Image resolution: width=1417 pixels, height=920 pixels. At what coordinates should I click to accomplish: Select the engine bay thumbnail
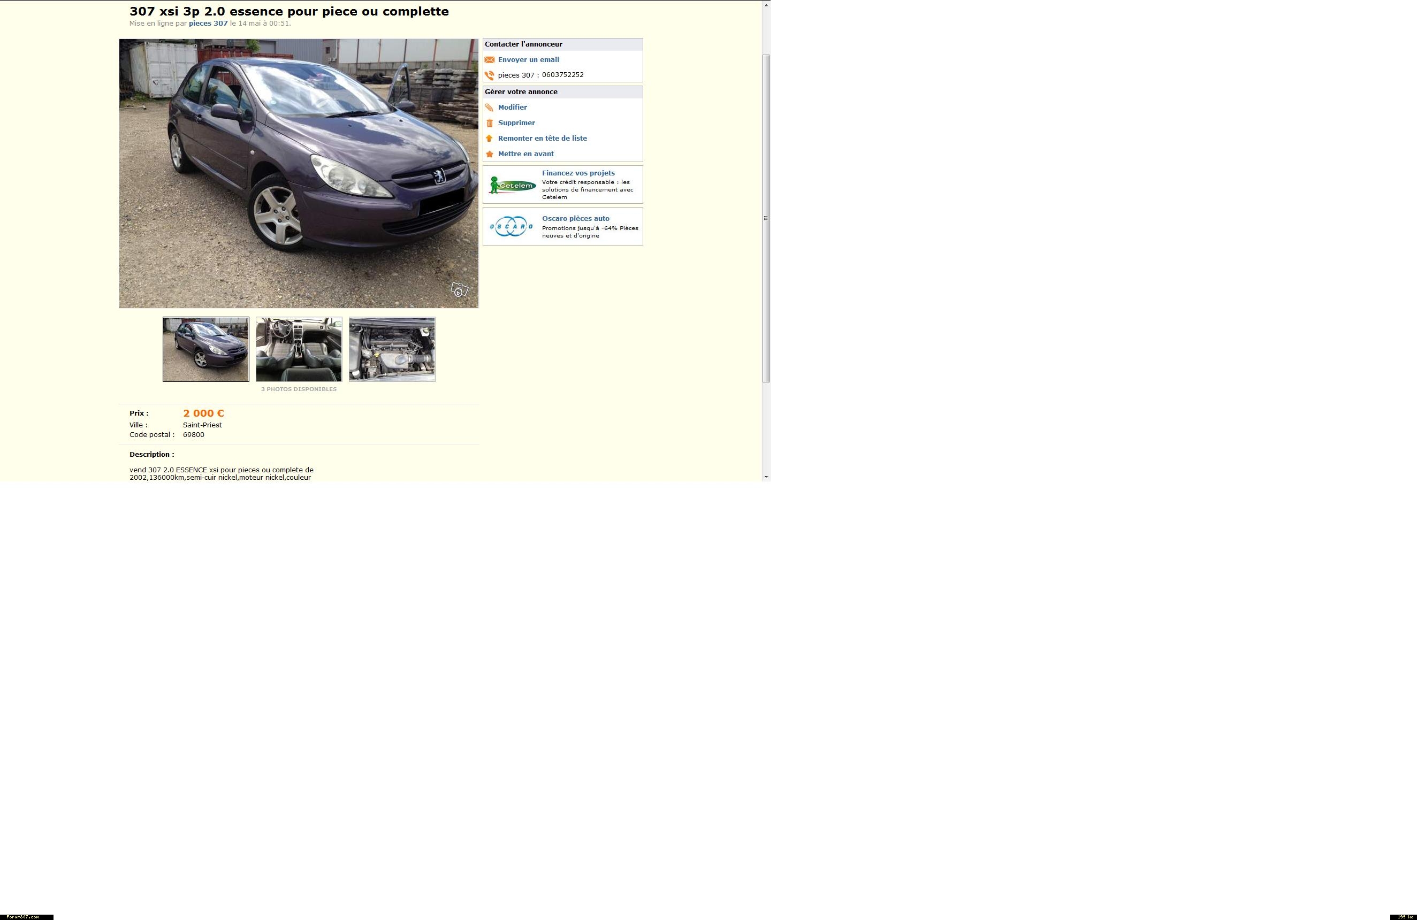[x=392, y=349]
